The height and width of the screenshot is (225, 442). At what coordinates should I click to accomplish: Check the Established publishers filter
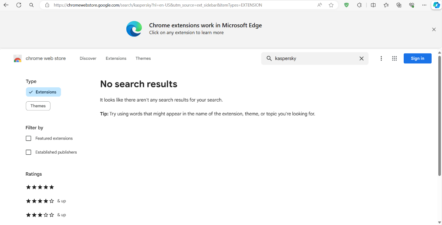pyautogui.click(x=28, y=152)
